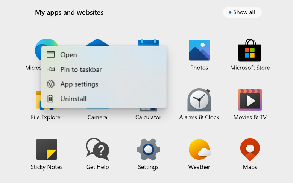Screen dimensions: 293x183
Task: Choose Uninstall from context menu
Action: pyautogui.click(x=73, y=99)
